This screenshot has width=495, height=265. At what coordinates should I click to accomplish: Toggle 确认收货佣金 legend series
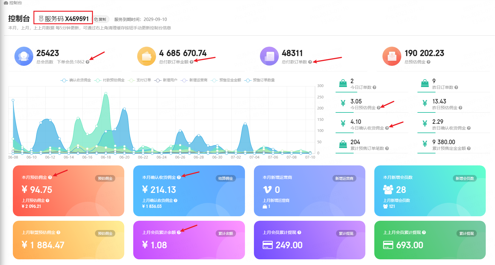(76, 80)
